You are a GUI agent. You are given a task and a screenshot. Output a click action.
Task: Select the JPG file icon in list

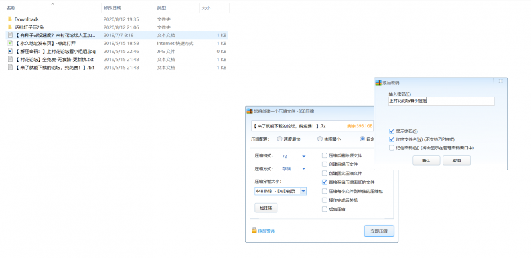tap(10, 51)
